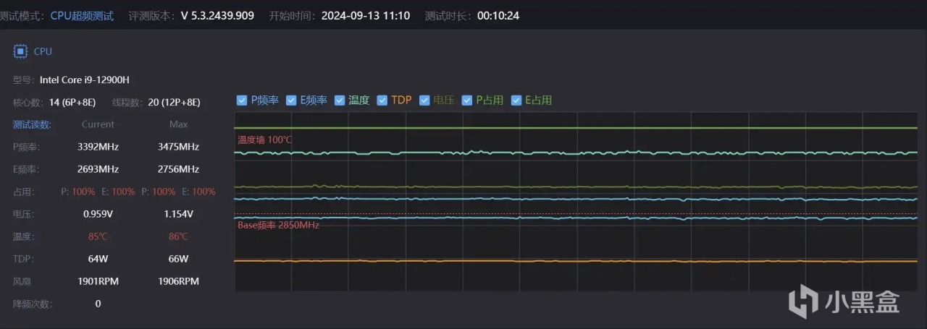Click the Max column header
Viewport: 927px width, 329px height.
(178, 124)
